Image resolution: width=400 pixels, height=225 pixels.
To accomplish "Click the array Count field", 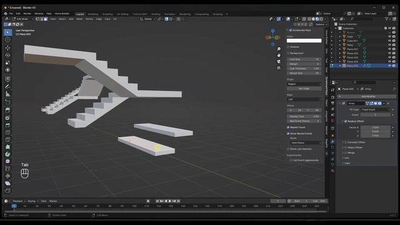I will tap(375, 115).
